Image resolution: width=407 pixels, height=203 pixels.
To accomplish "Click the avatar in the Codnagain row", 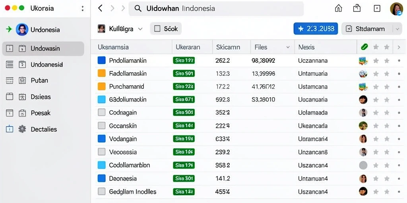I will click(363, 113).
